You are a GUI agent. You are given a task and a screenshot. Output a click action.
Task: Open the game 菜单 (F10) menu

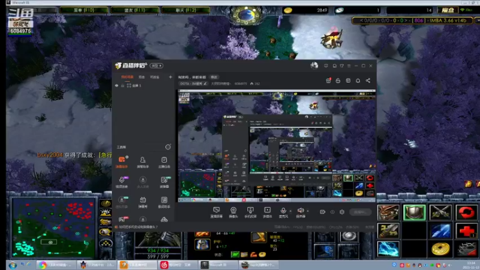pos(83,10)
